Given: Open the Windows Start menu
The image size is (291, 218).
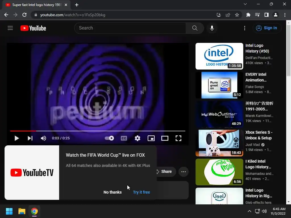Looking at the screenshot, I should click(x=9, y=211).
